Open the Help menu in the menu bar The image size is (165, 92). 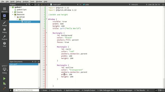coord(45,2)
